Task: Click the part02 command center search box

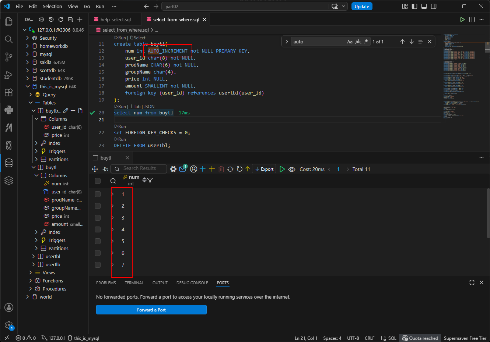Action: click(x=245, y=6)
